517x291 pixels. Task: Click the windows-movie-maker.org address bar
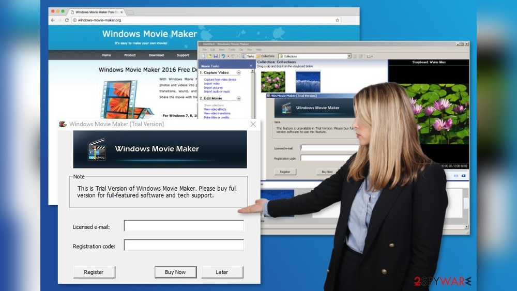click(206, 20)
